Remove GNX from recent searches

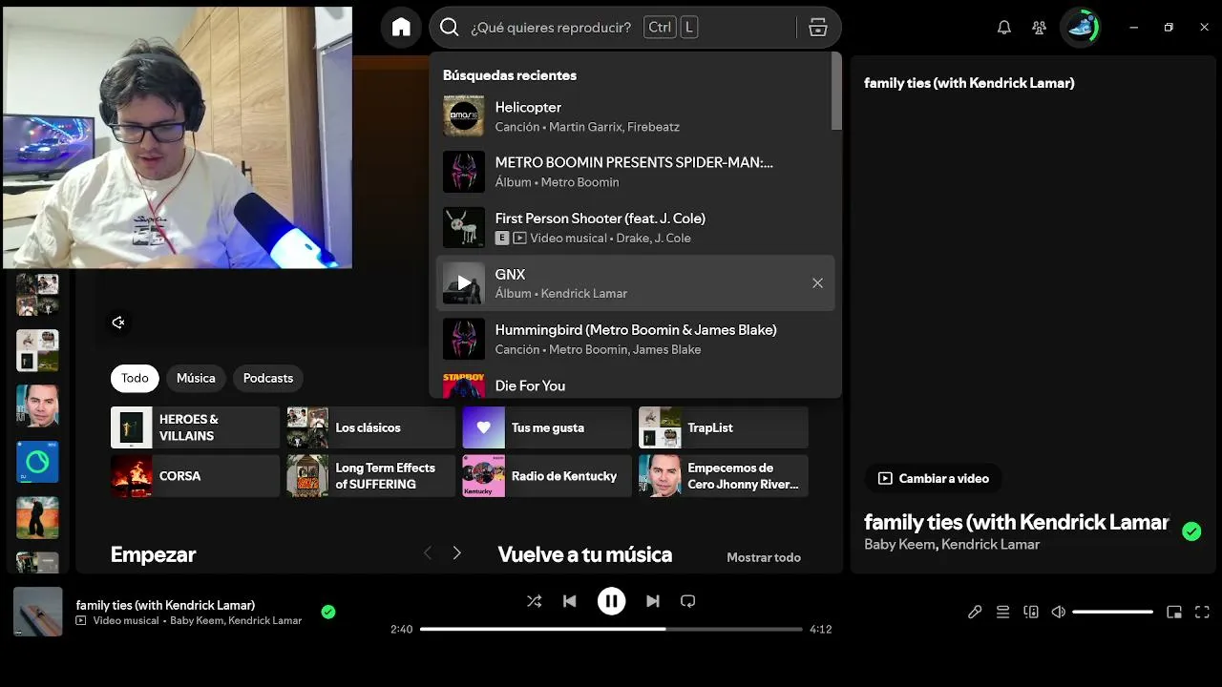coord(817,283)
